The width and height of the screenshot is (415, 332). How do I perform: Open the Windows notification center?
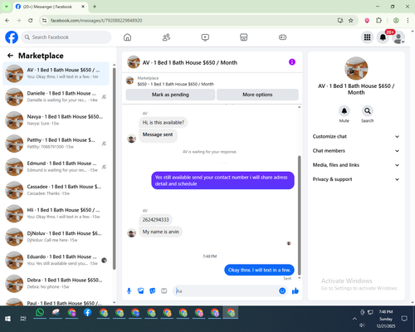coord(404,319)
